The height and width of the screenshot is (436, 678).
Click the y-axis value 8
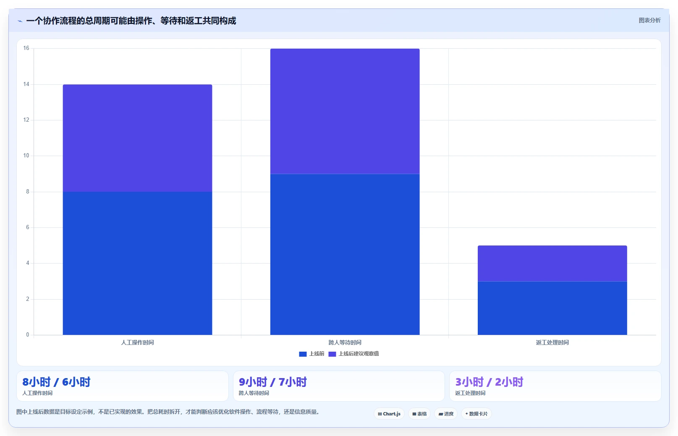coord(28,192)
